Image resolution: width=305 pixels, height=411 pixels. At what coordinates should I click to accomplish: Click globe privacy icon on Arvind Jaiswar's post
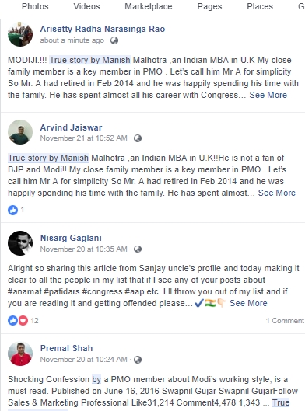tap(138, 138)
